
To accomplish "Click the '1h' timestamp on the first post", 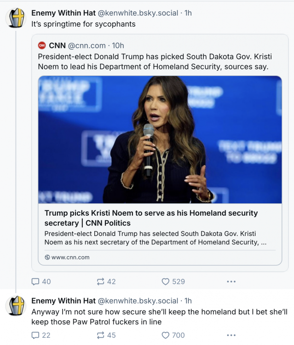I will coord(188,13).
